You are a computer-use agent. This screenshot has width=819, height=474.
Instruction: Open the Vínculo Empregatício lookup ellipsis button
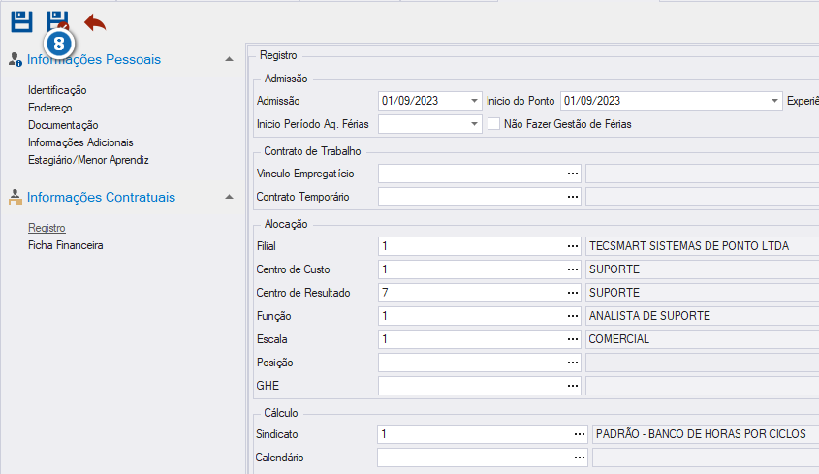pos(573,174)
